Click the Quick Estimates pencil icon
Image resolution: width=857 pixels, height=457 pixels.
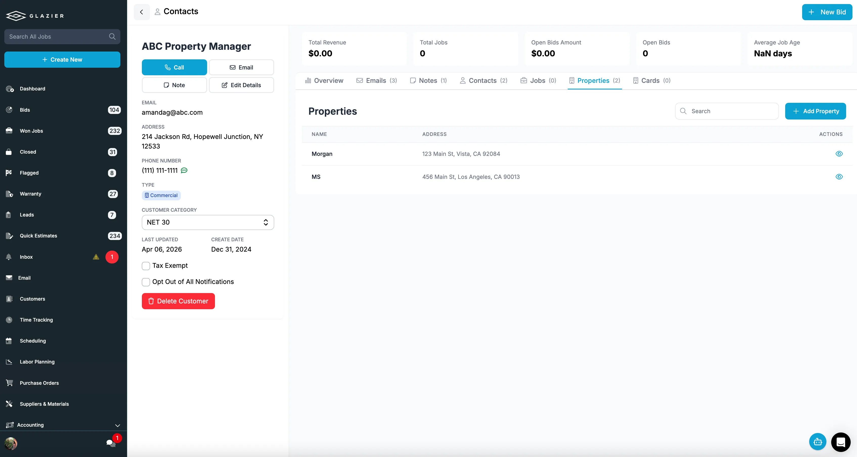click(x=9, y=236)
